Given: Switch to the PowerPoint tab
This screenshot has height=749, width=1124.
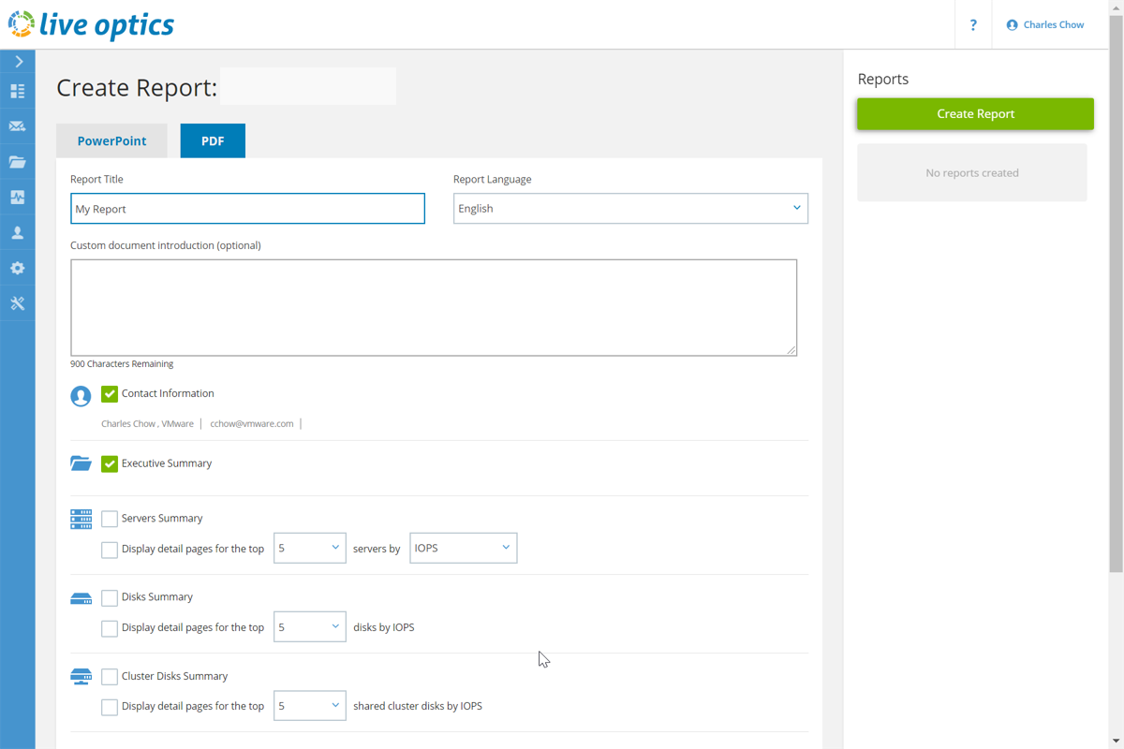Looking at the screenshot, I should [x=111, y=140].
